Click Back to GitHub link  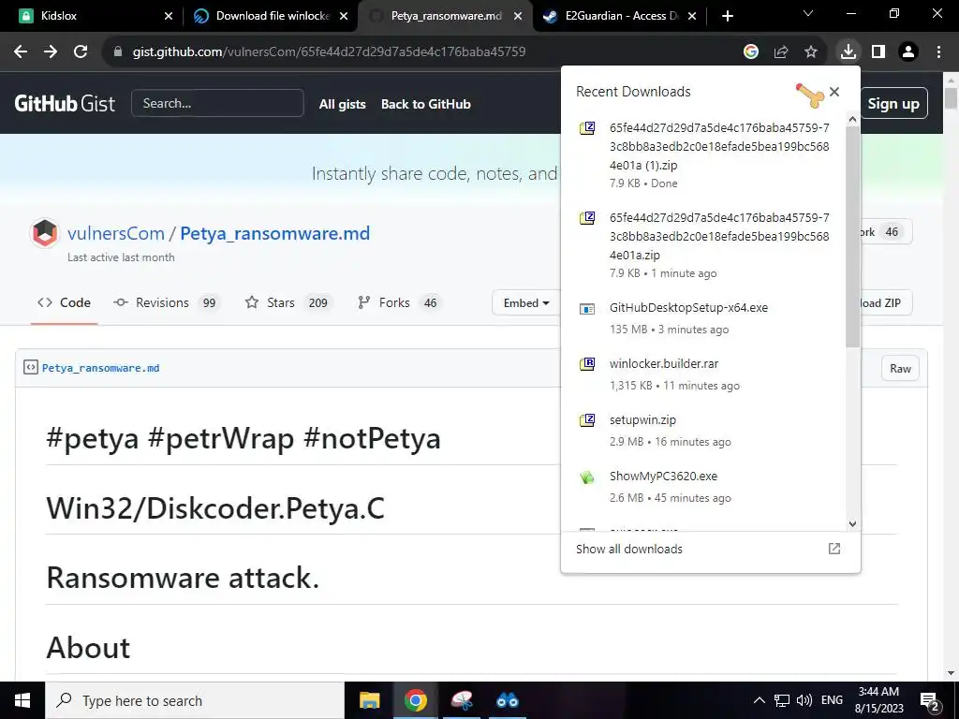click(426, 104)
